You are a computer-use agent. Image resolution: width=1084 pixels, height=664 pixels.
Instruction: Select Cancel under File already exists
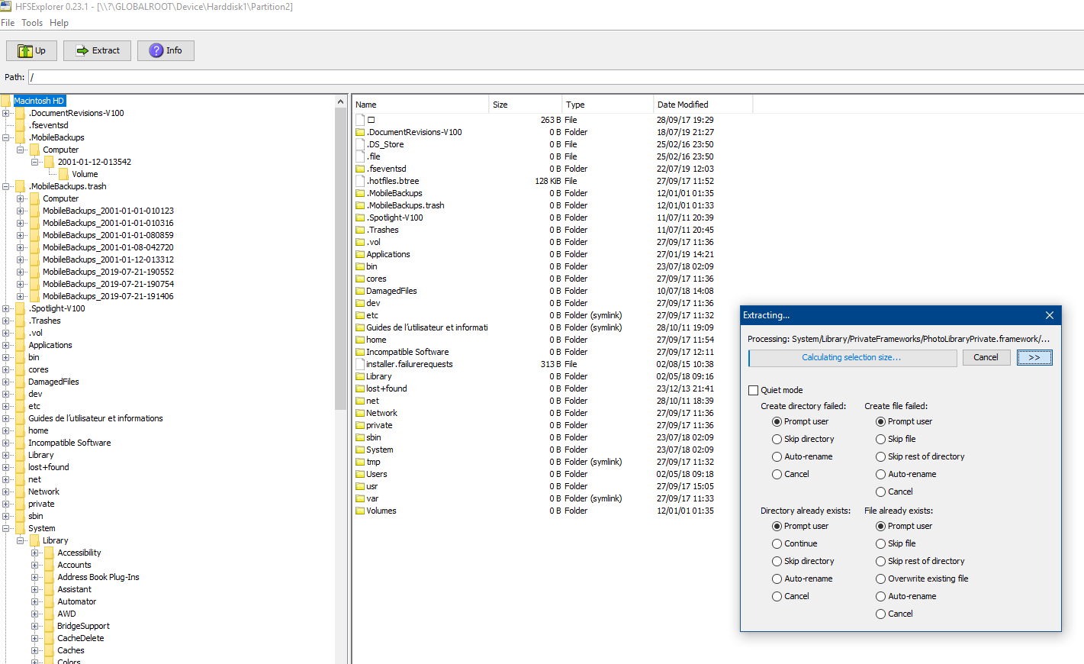pyautogui.click(x=880, y=614)
